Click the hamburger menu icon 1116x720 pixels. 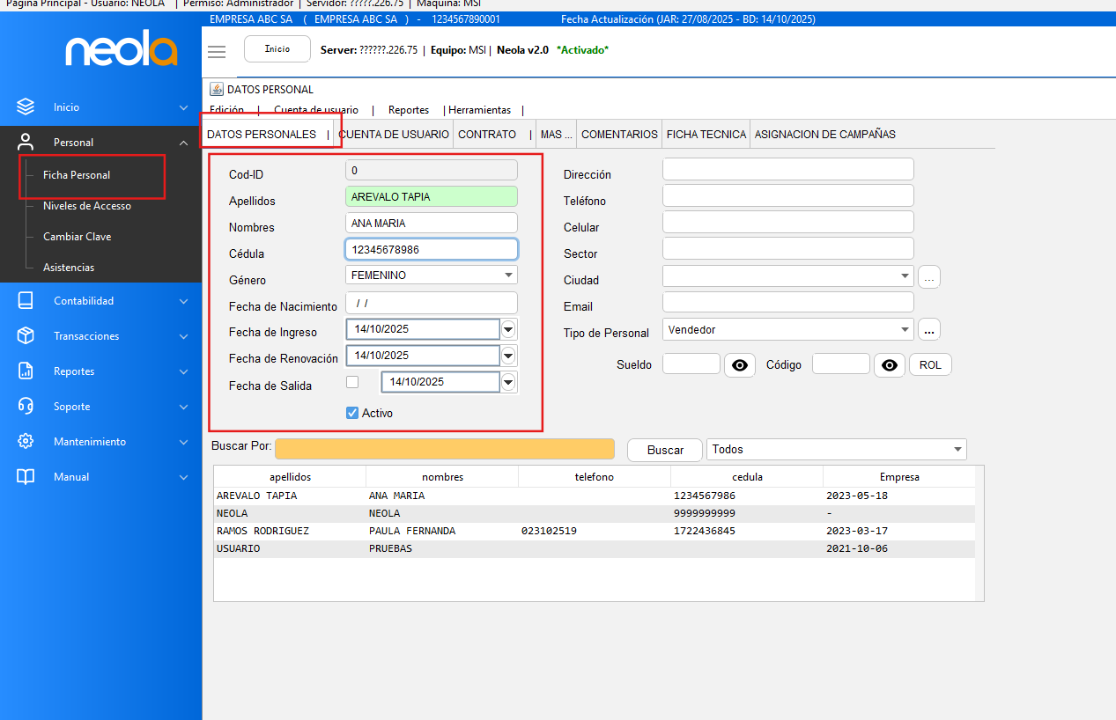click(x=217, y=51)
